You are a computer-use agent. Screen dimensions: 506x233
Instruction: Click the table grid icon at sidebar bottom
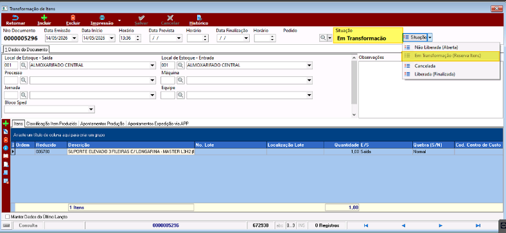tap(6, 181)
